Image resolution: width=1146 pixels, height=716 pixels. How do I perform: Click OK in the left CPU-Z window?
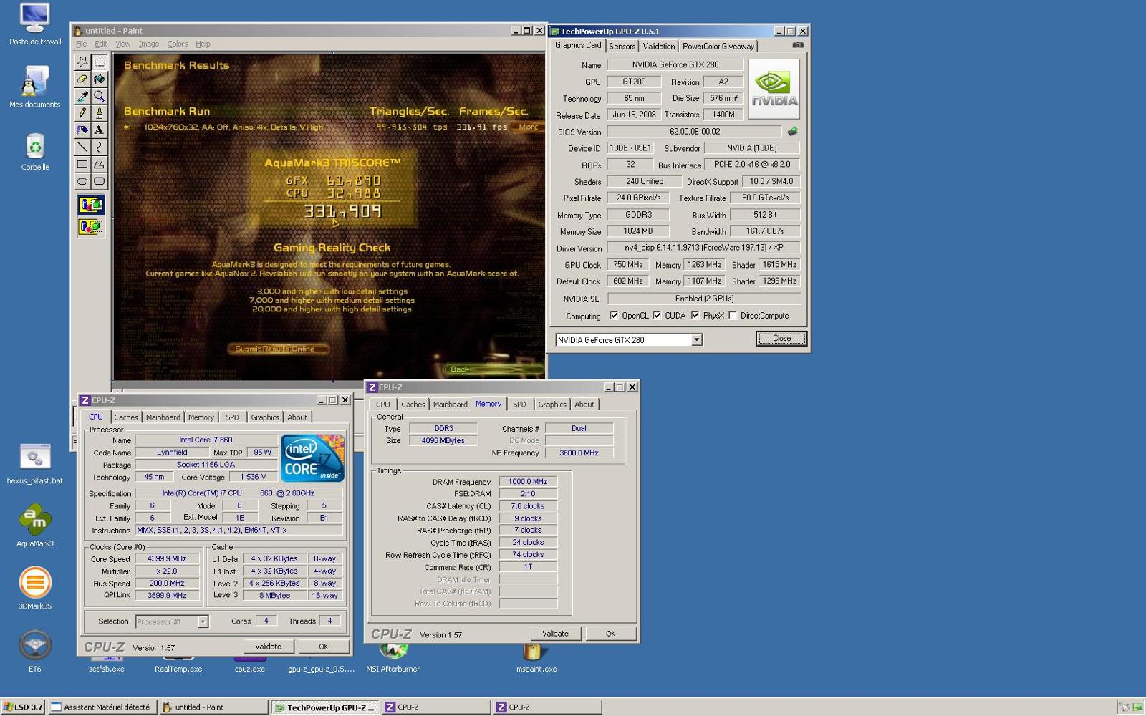[323, 647]
